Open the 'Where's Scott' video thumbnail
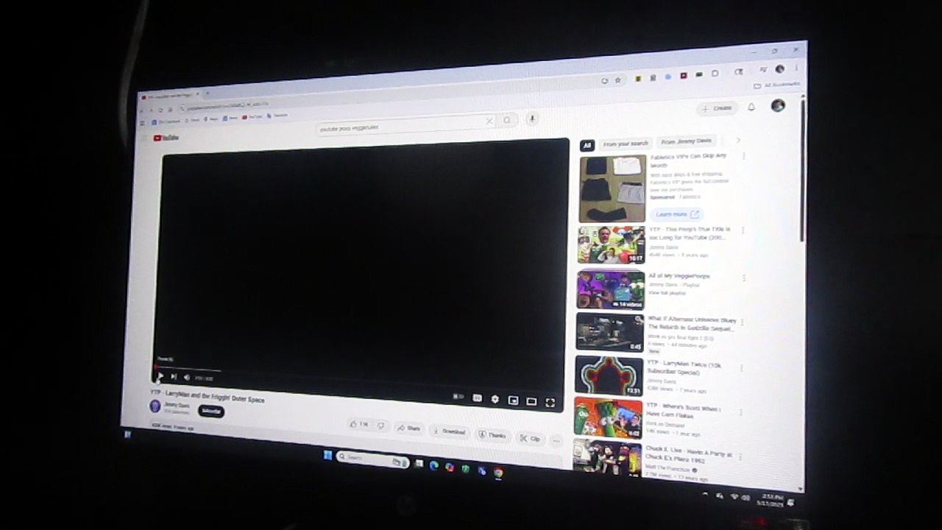 click(608, 419)
